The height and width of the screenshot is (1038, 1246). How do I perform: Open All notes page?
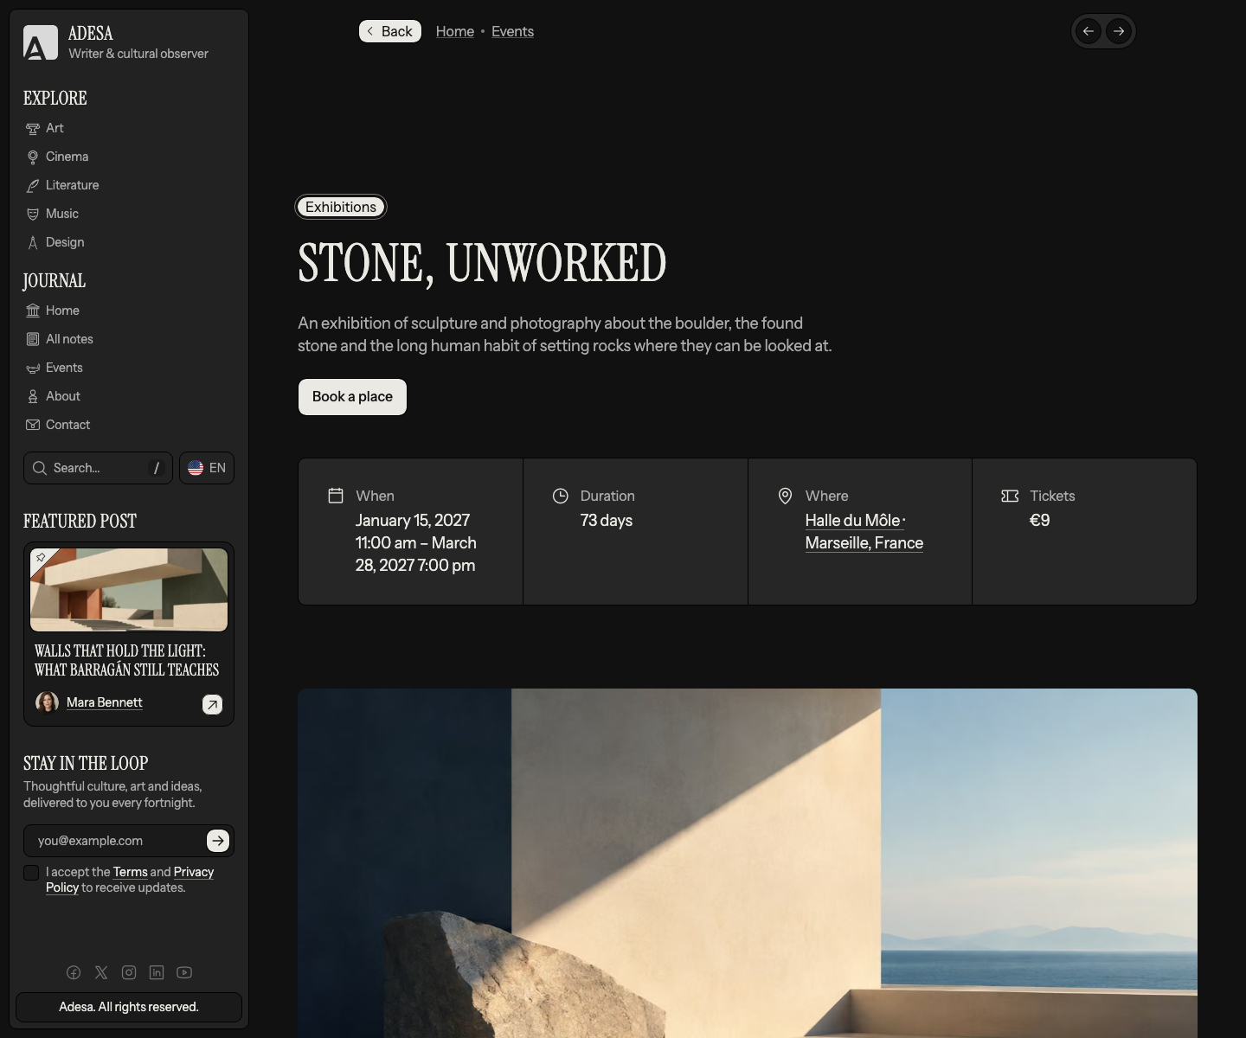60,339
